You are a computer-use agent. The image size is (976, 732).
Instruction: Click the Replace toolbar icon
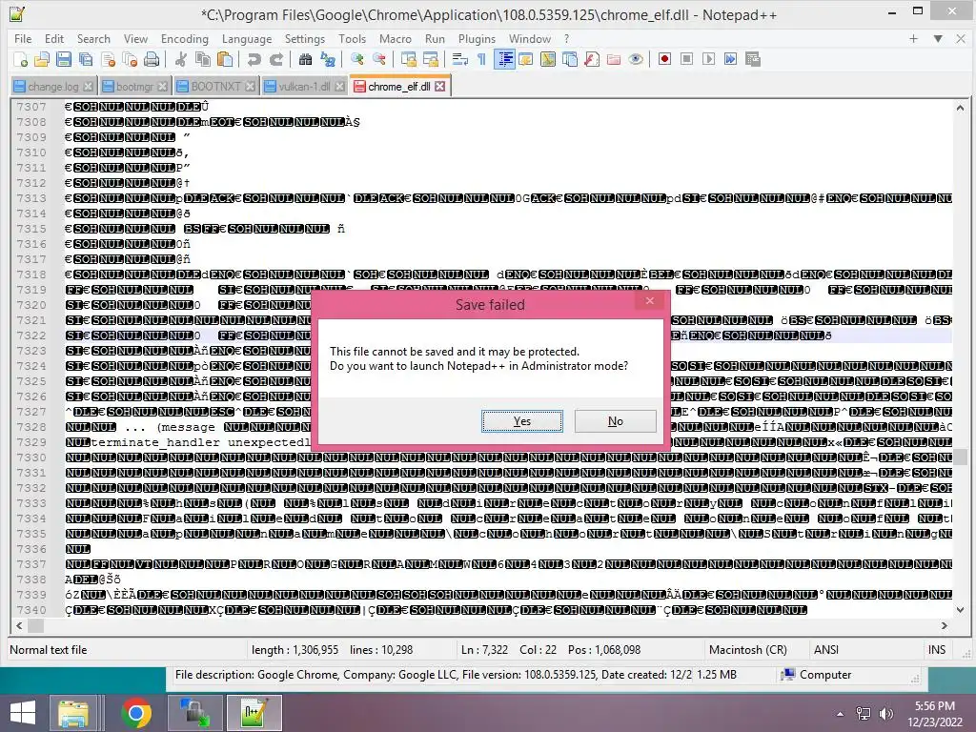(328, 59)
